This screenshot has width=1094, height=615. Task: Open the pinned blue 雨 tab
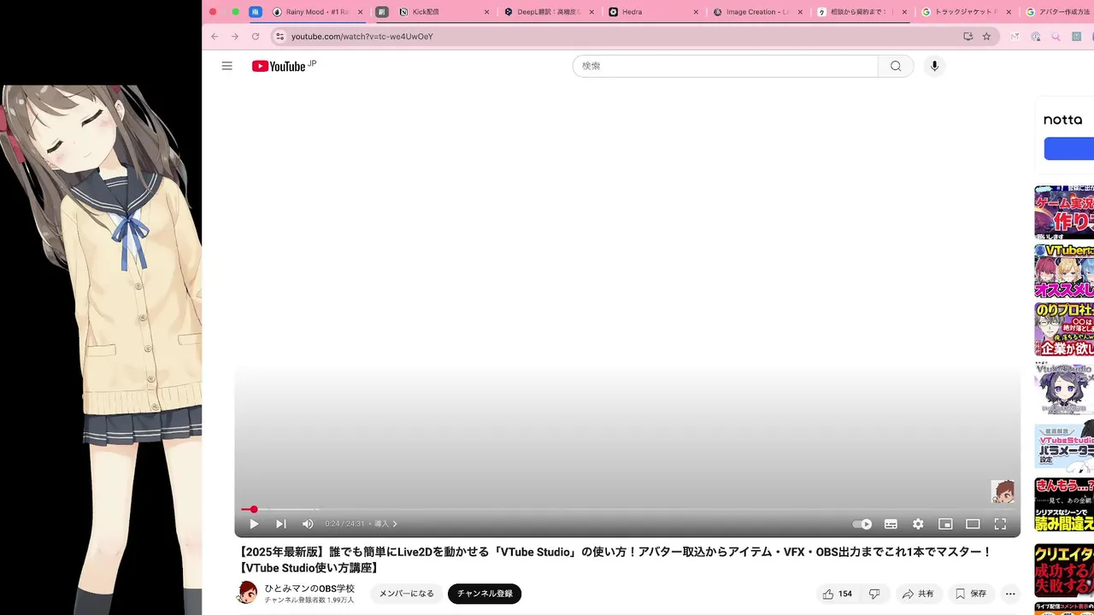[x=256, y=12]
